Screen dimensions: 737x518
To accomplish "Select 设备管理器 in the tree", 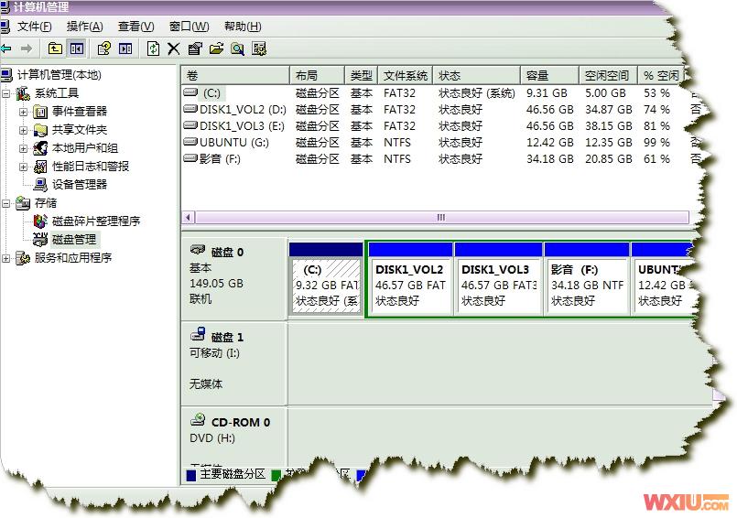I will tap(79, 185).
